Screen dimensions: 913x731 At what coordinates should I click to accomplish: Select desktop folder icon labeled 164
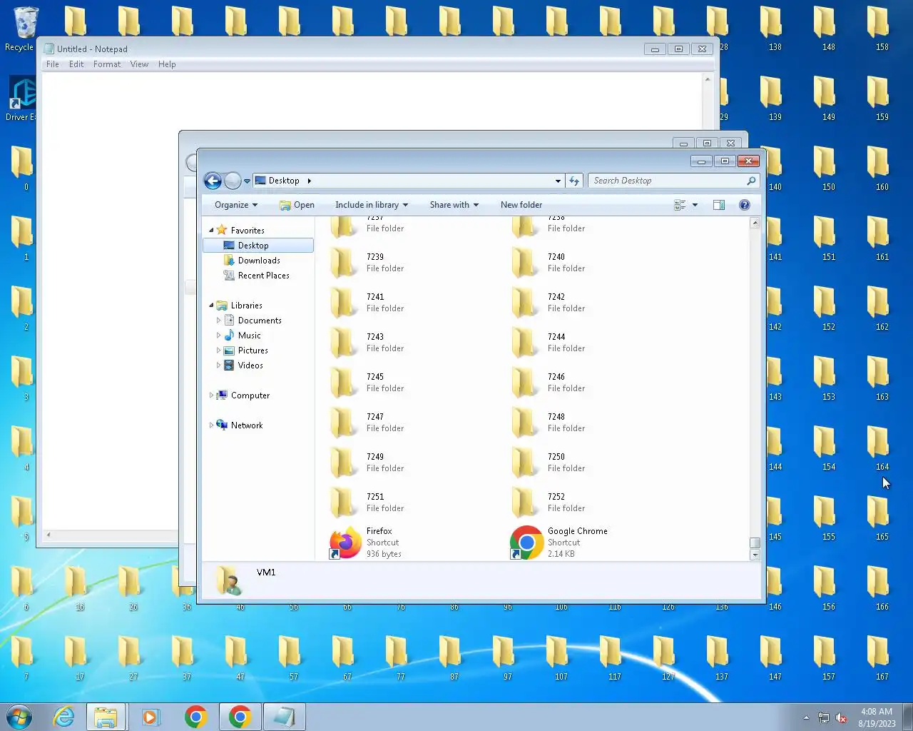[878, 441]
